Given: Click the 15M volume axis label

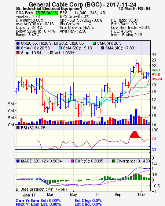Looking at the screenshot, I should (x=10, y=104).
